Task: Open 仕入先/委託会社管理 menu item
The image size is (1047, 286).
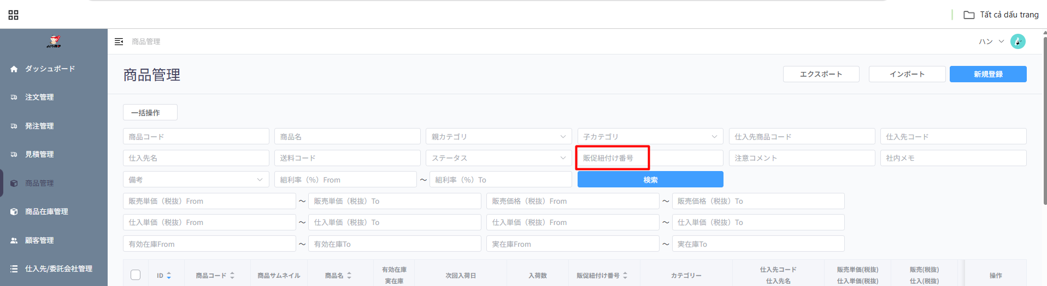Action: [x=58, y=269]
